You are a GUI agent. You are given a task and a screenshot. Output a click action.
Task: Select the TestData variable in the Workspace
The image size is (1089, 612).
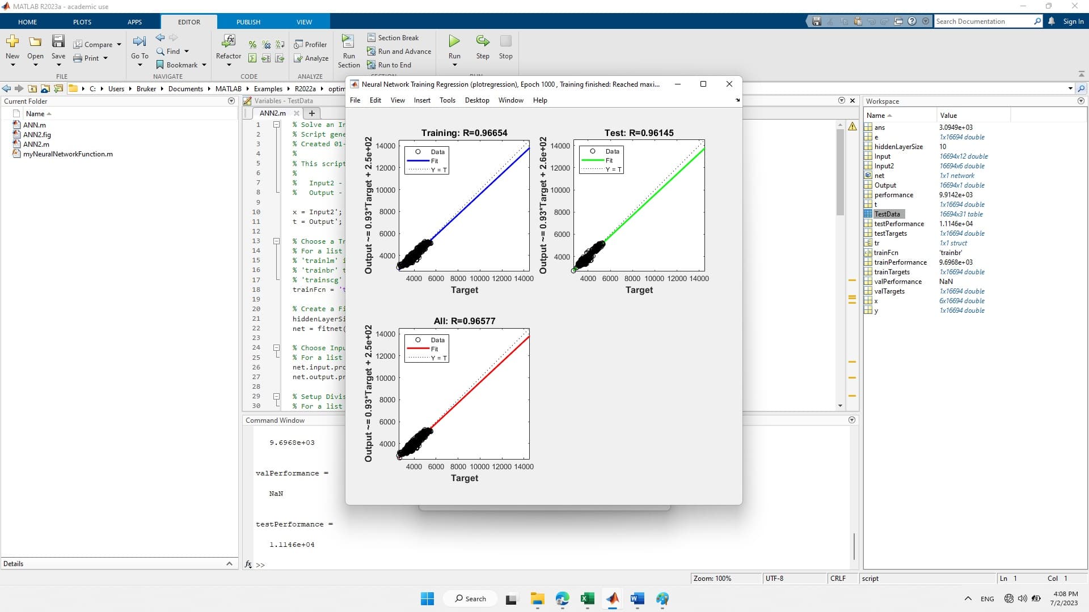(x=887, y=214)
